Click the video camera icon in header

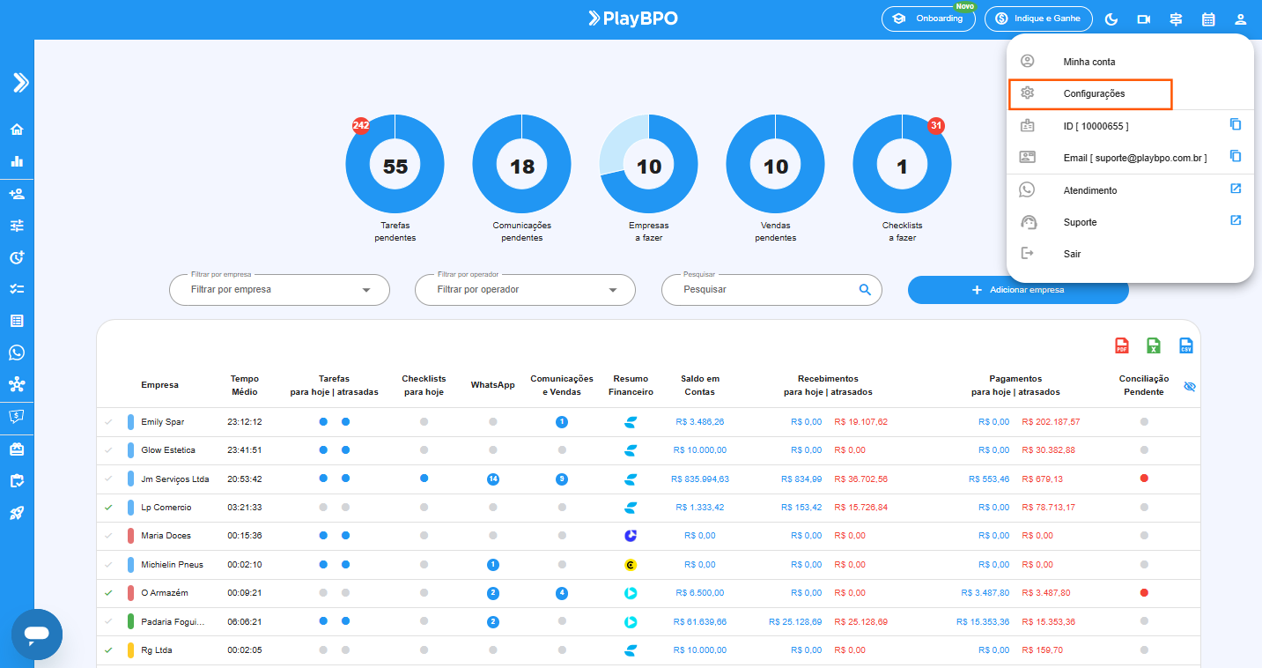pyautogui.click(x=1144, y=19)
